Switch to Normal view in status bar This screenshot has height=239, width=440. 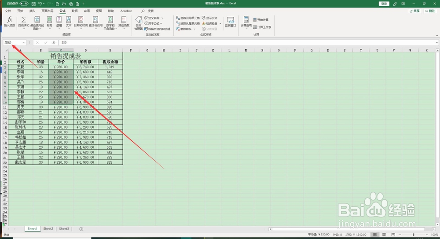click(374, 235)
